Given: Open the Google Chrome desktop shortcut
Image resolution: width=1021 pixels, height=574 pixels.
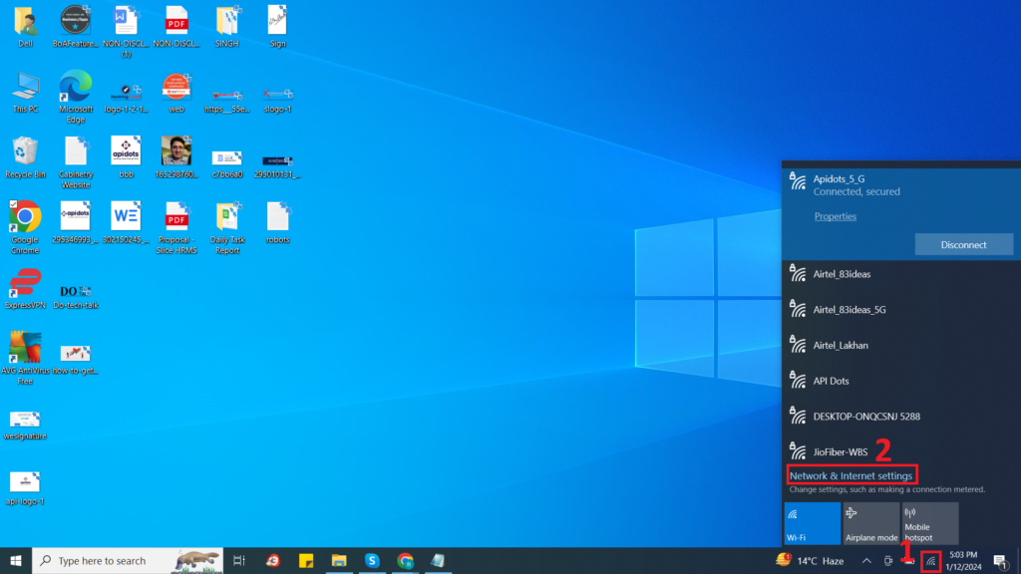Looking at the screenshot, I should point(25,217).
